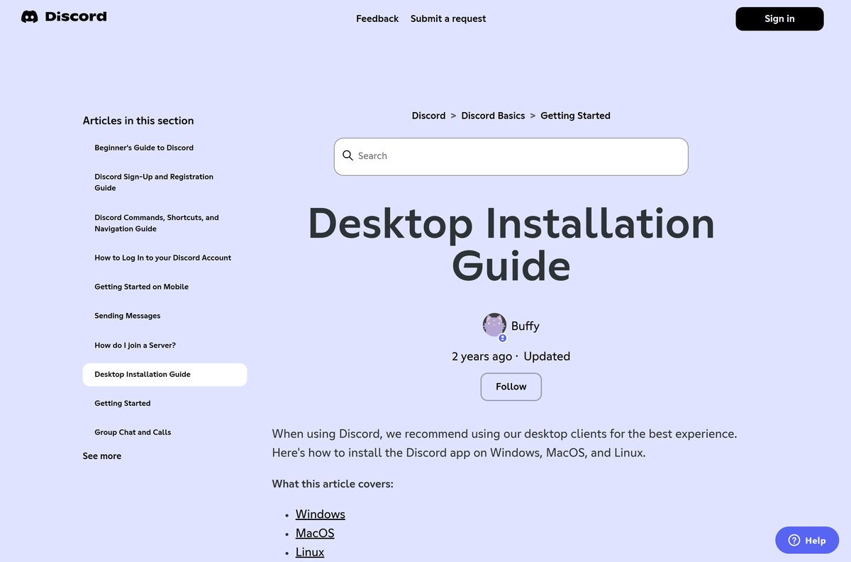
Task: Focus the Search input field
Action: (511, 156)
